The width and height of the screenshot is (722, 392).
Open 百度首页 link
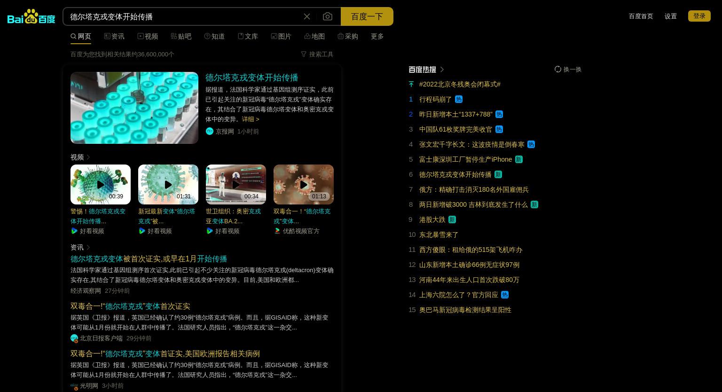click(x=641, y=16)
